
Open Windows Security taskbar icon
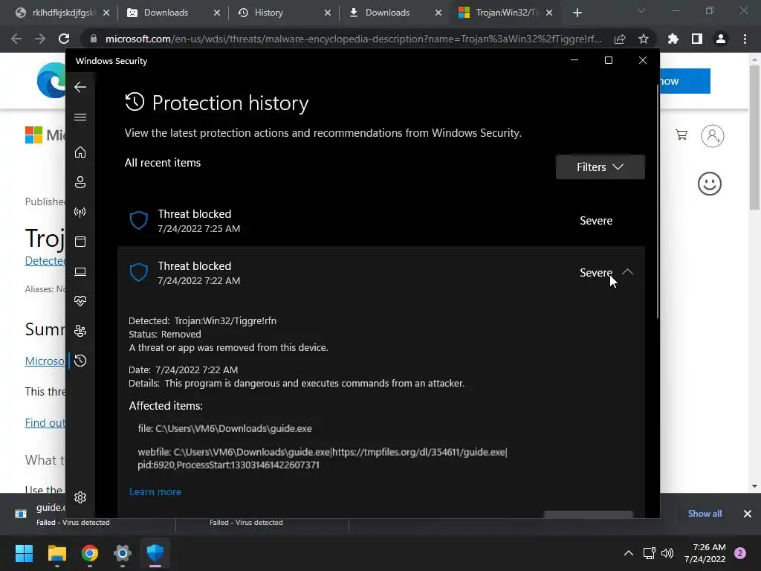[155, 553]
